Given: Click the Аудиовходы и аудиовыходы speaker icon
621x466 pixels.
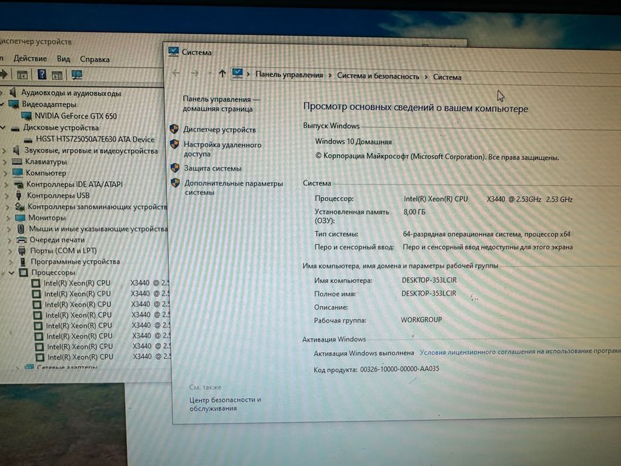Looking at the screenshot, I should click(13, 93).
